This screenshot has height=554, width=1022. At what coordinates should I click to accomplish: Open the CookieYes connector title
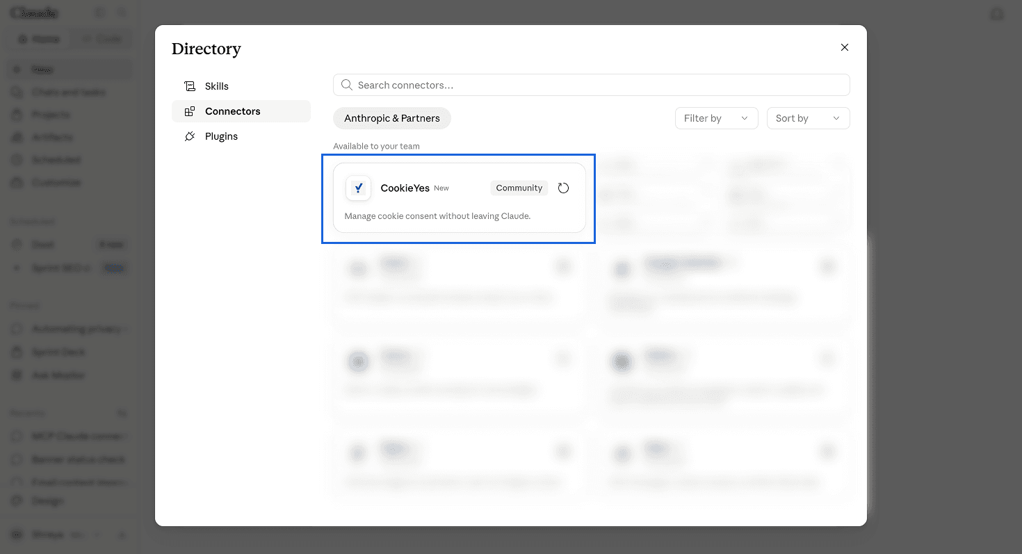[405, 188]
